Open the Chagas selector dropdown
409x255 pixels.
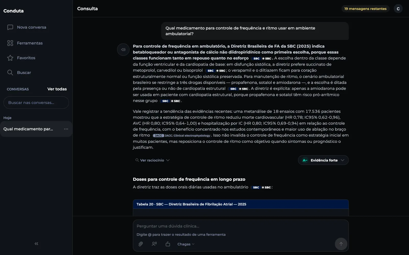186,244
